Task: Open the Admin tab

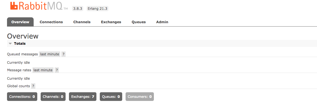Action: [x=162, y=22]
